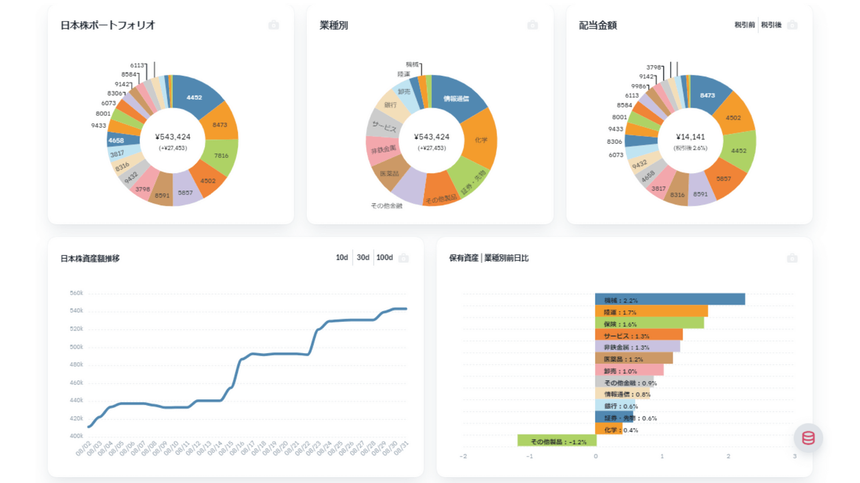Click the サービス slice in 業種別 donut
The height and width of the screenshot is (483, 860).
pyautogui.click(x=383, y=125)
